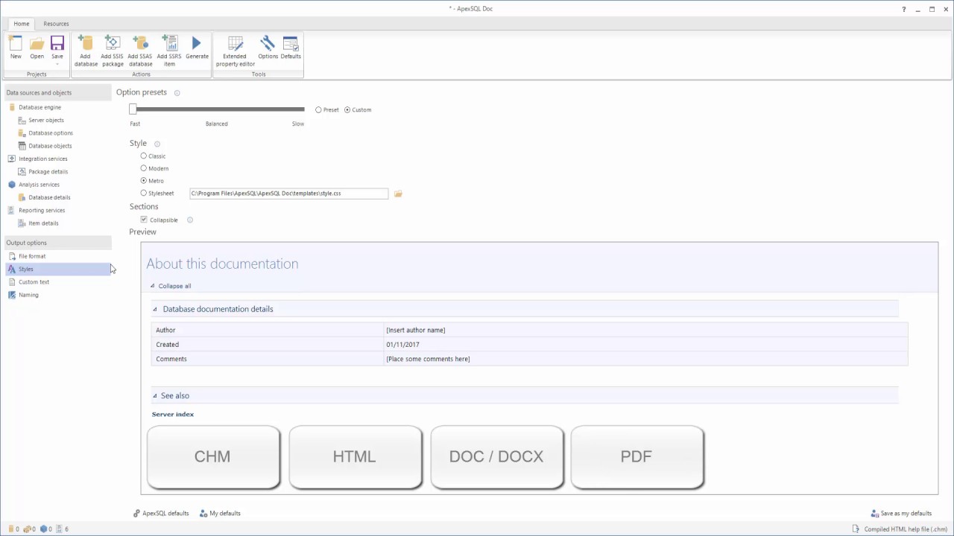Click the HTML format button
Viewport: 954px width, 536px height.
pyautogui.click(x=355, y=457)
